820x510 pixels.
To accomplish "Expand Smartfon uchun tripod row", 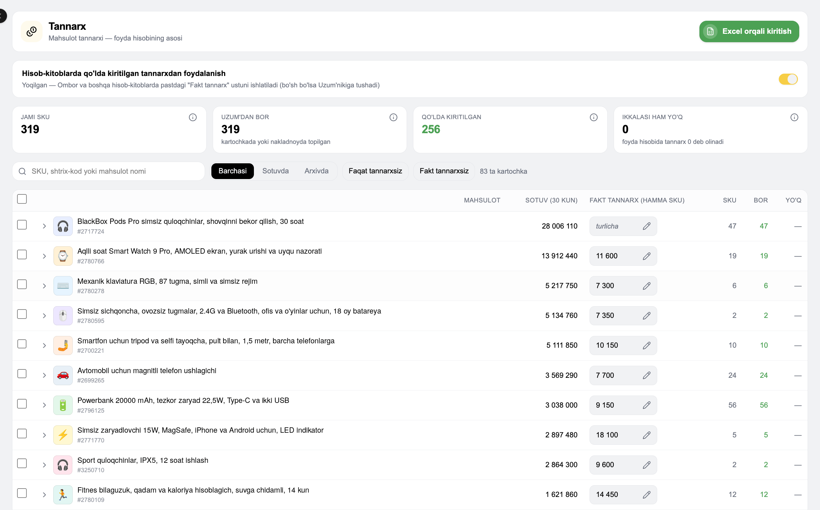I will click(44, 345).
